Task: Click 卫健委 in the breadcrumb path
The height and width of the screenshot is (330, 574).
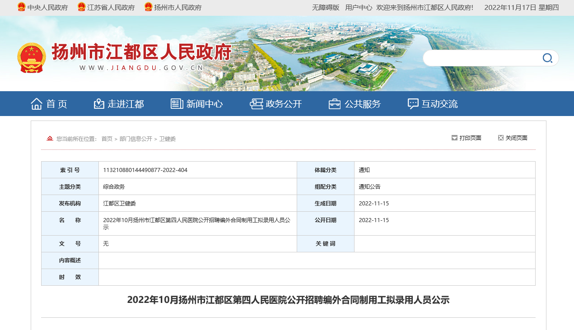Action: coord(167,139)
